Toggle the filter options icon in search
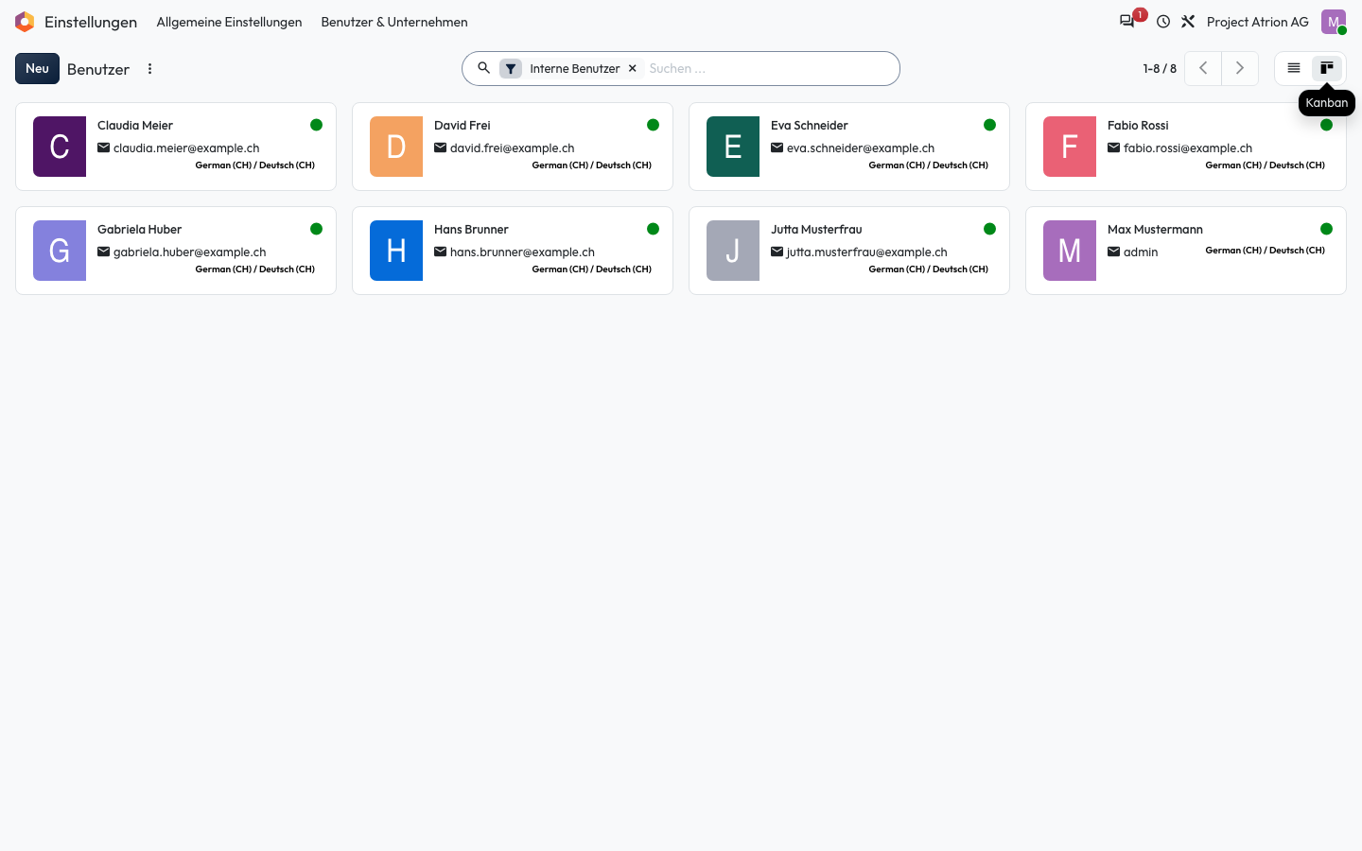Image resolution: width=1362 pixels, height=851 pixels. (x=511, y=68)
